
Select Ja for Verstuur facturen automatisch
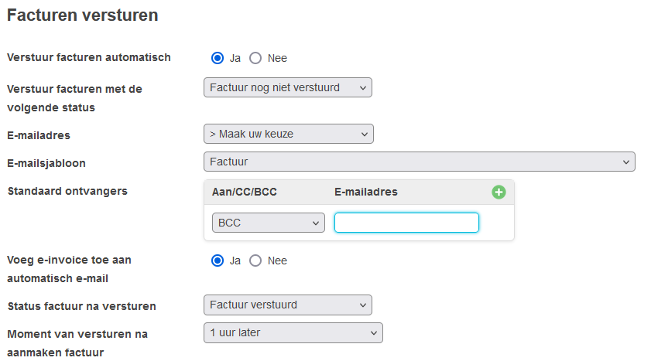pyautogui.click(x=218, y=58)
